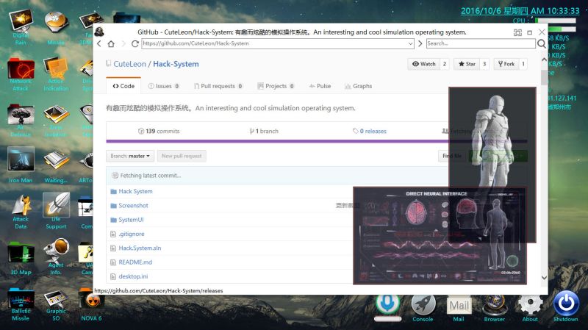Switch to the Projects tab

pyautogui.click(x=276, y=86)
